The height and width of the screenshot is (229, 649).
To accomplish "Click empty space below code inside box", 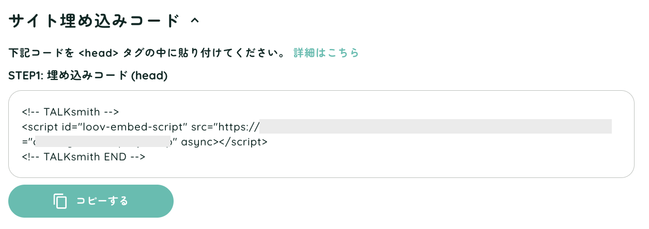I will 321,170.
